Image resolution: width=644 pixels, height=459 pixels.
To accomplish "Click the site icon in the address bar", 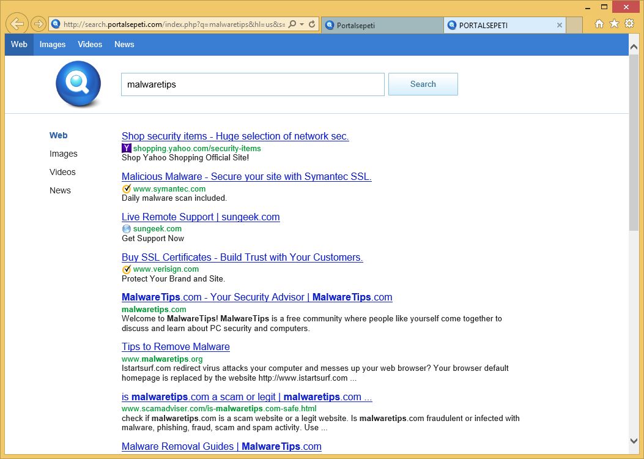I will tap(56, 24).
